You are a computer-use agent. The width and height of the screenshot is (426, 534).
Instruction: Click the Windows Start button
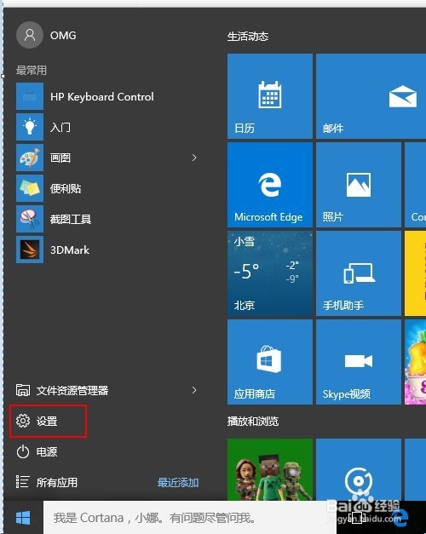[x=23, y=518]
